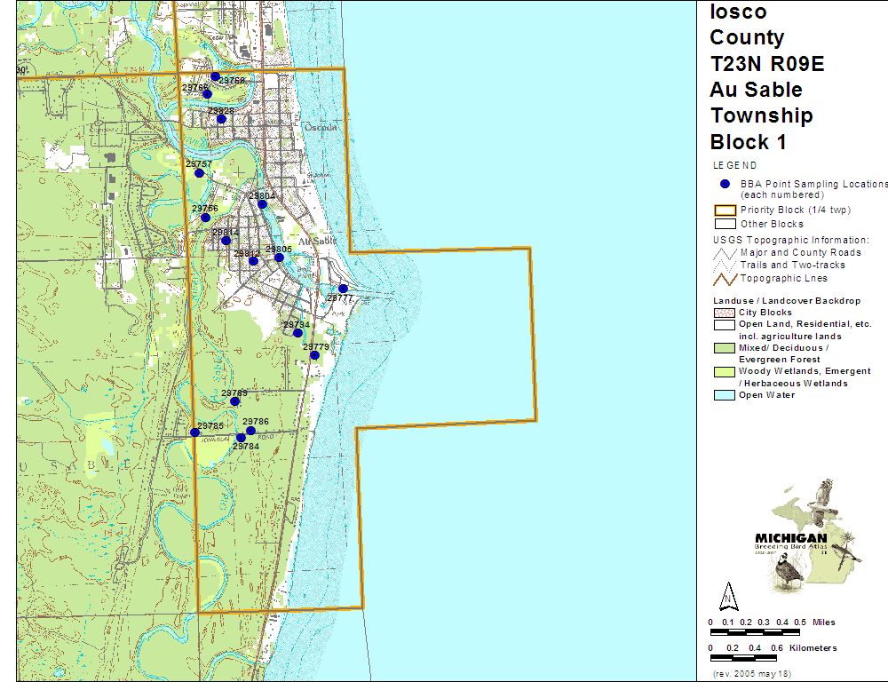
Task: Click the Mixed/Deciduous Forest legend swatch
Action: click(x=724, y=348)
